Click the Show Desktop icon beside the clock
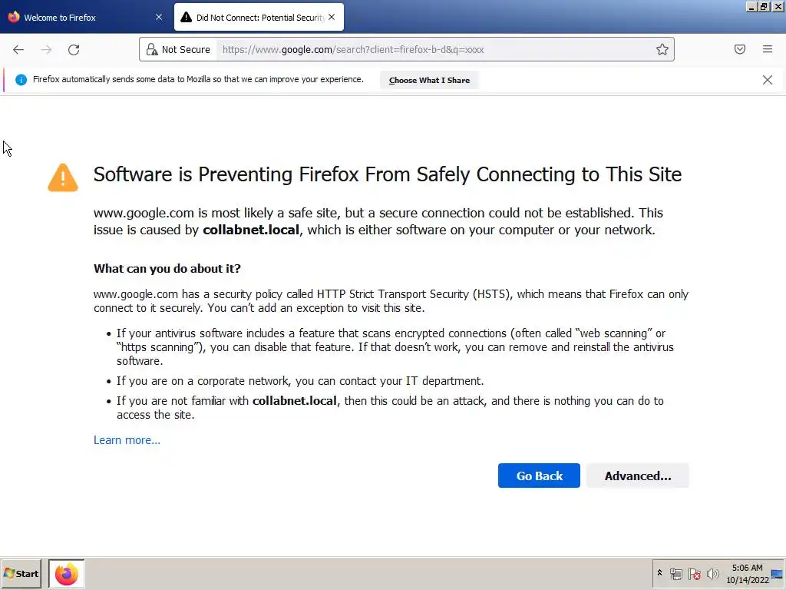786x590 pixels. click(777, 574)
